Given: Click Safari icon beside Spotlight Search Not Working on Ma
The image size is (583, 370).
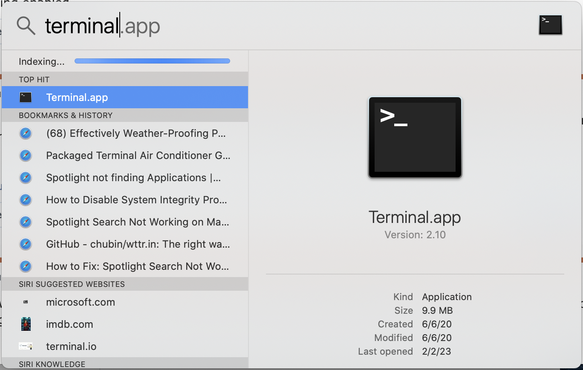Looking at the screenshot, I should (26, 222).
